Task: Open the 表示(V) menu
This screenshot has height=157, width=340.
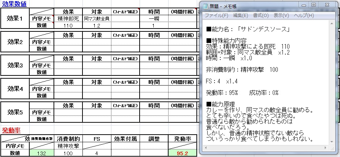Action: click(281, 16)
